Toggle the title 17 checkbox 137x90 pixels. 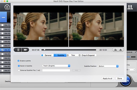(2, 29)
